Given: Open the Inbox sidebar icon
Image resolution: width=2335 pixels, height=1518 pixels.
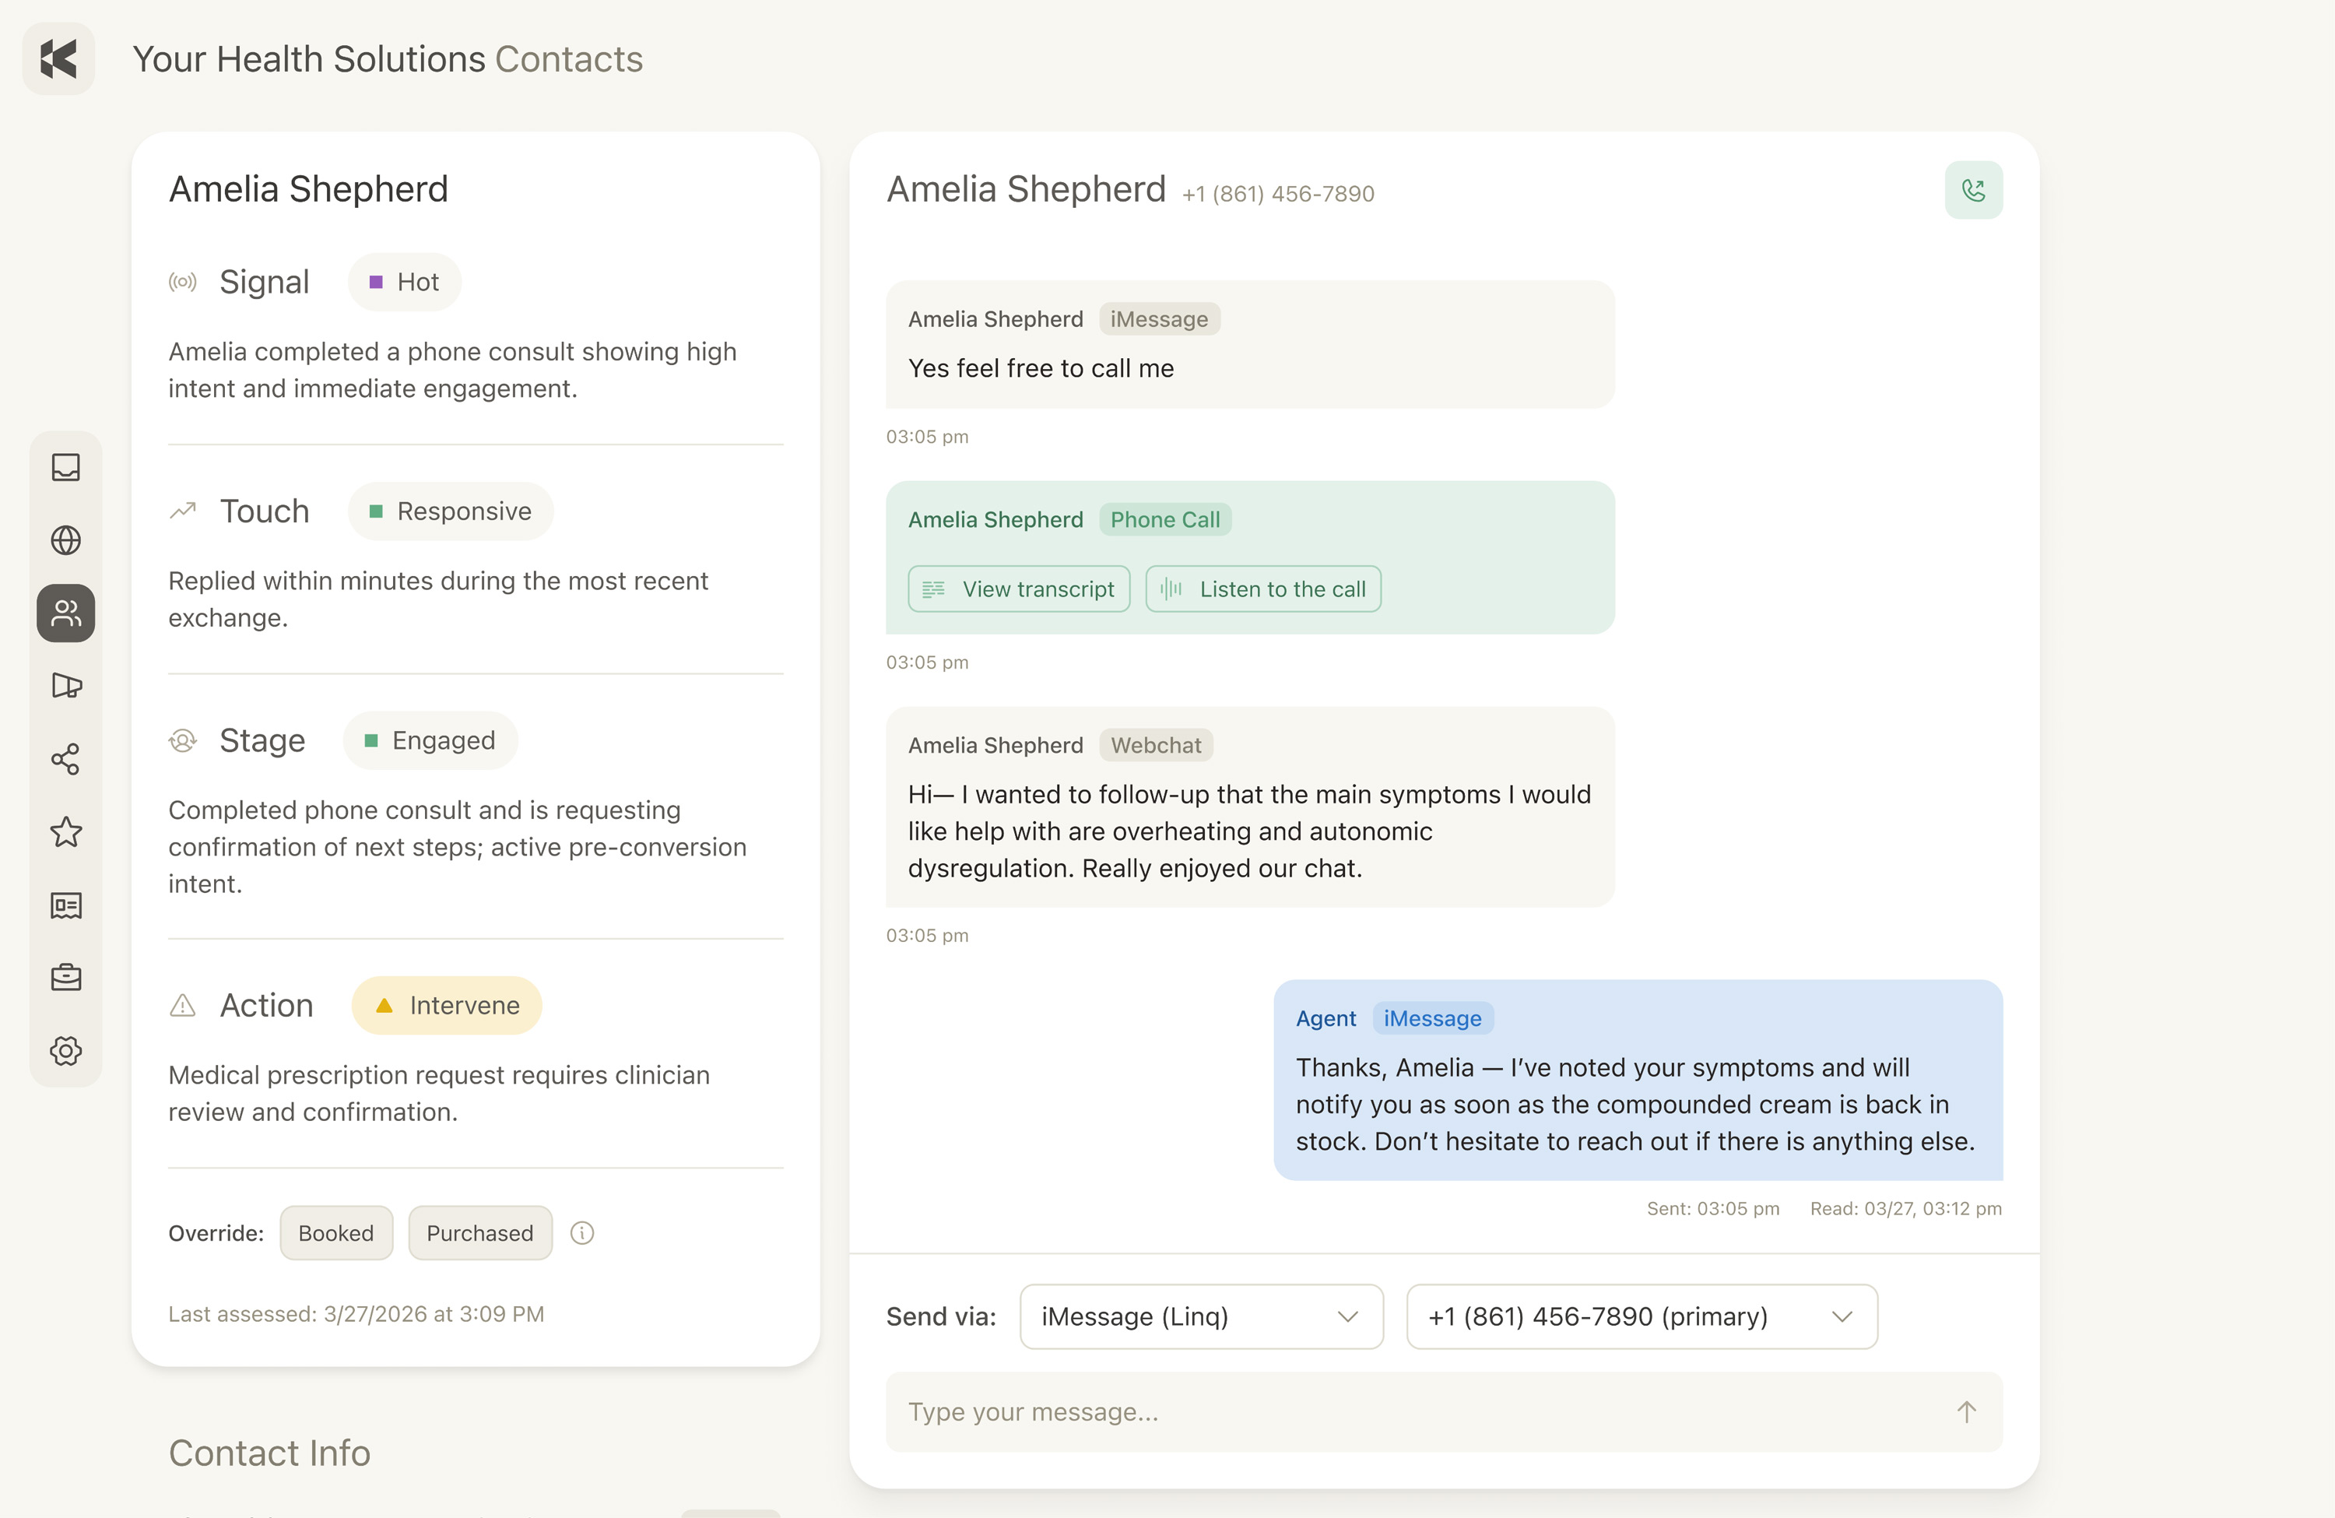Looking at the screenshot, I should click(65, 467).
